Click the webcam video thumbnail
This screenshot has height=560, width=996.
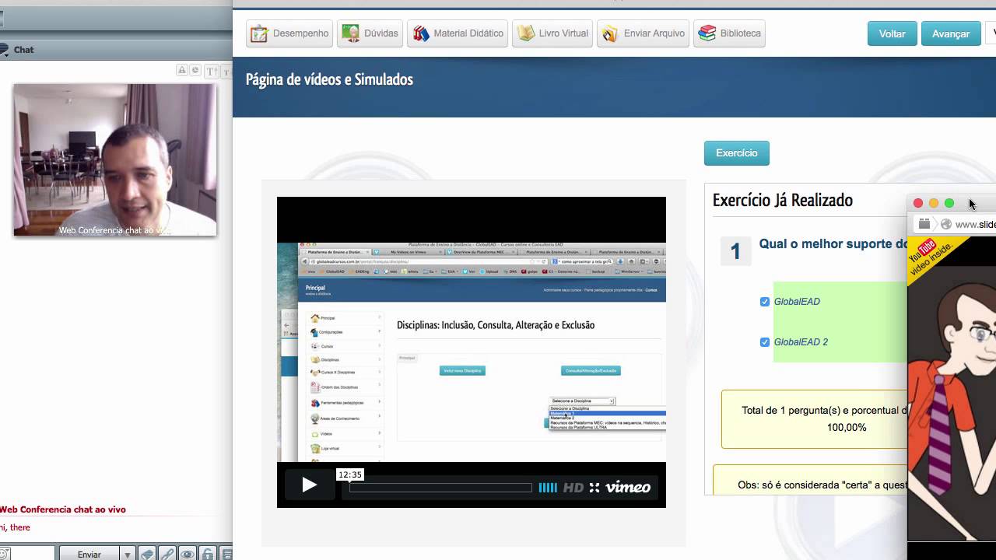pyautogui.click(x=115, y=159)
